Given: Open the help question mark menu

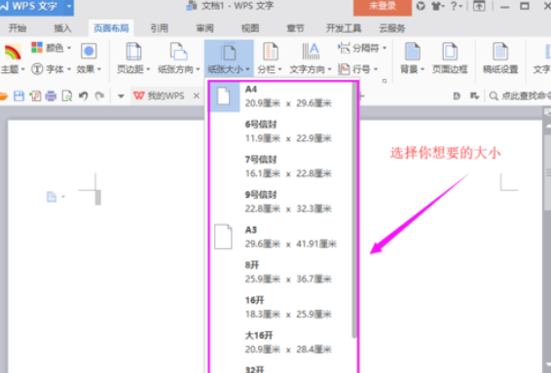Looking at the screenshot, I should (456, 6).
